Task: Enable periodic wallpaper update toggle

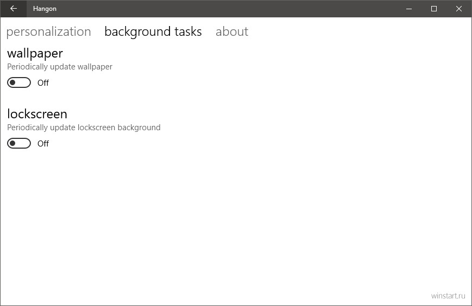Action: [19, 82]
